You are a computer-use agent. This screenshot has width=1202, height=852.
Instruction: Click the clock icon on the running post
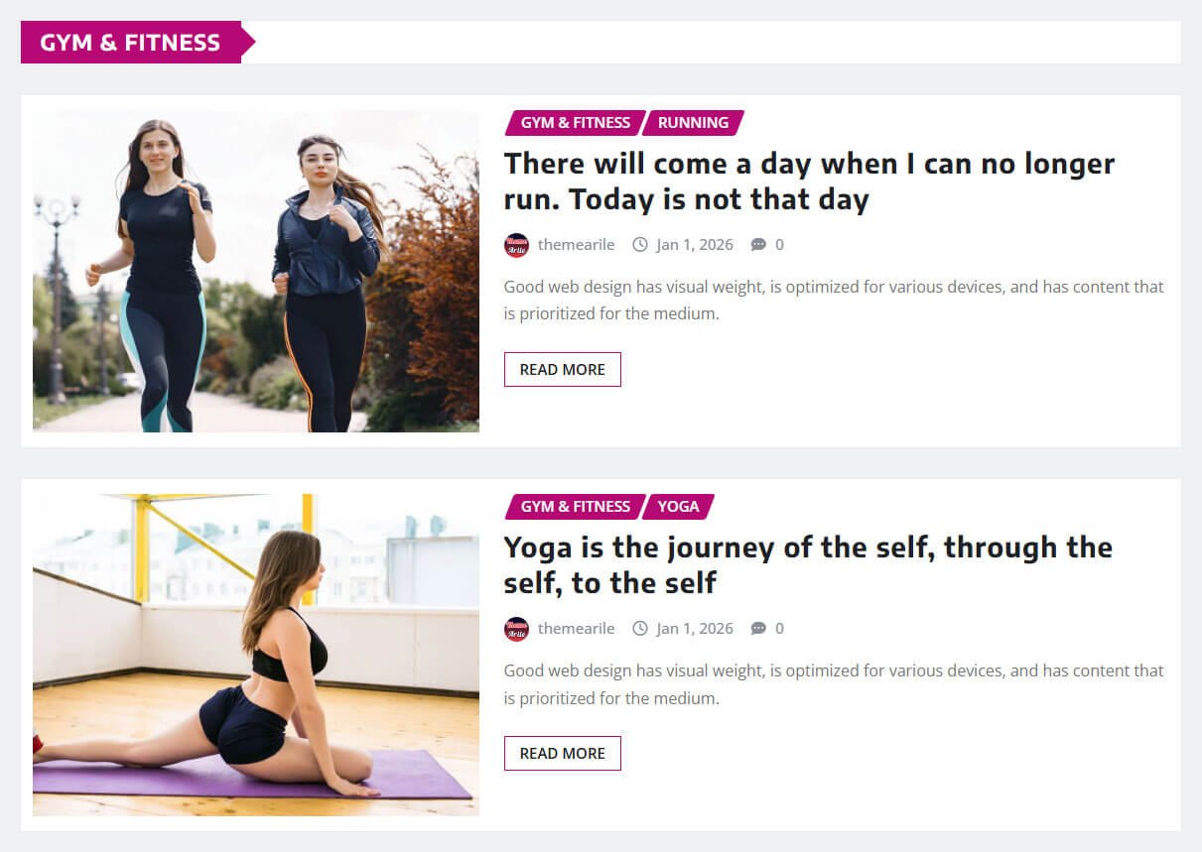640,244
